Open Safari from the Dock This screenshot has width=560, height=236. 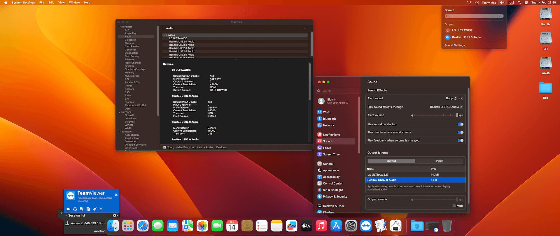pyautogui.click(x=143, y=226)
